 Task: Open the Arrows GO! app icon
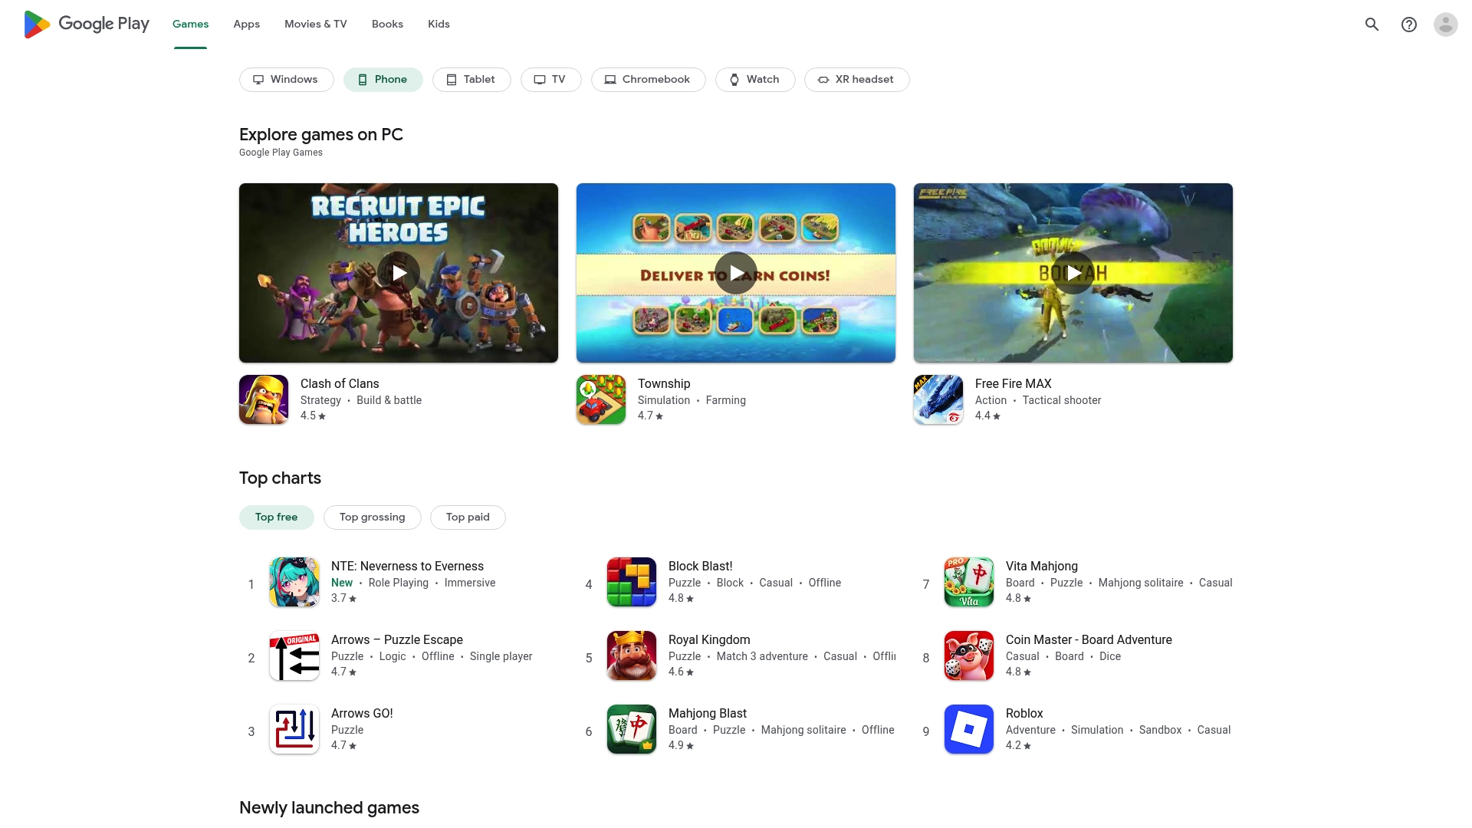(x=294, y=729)
